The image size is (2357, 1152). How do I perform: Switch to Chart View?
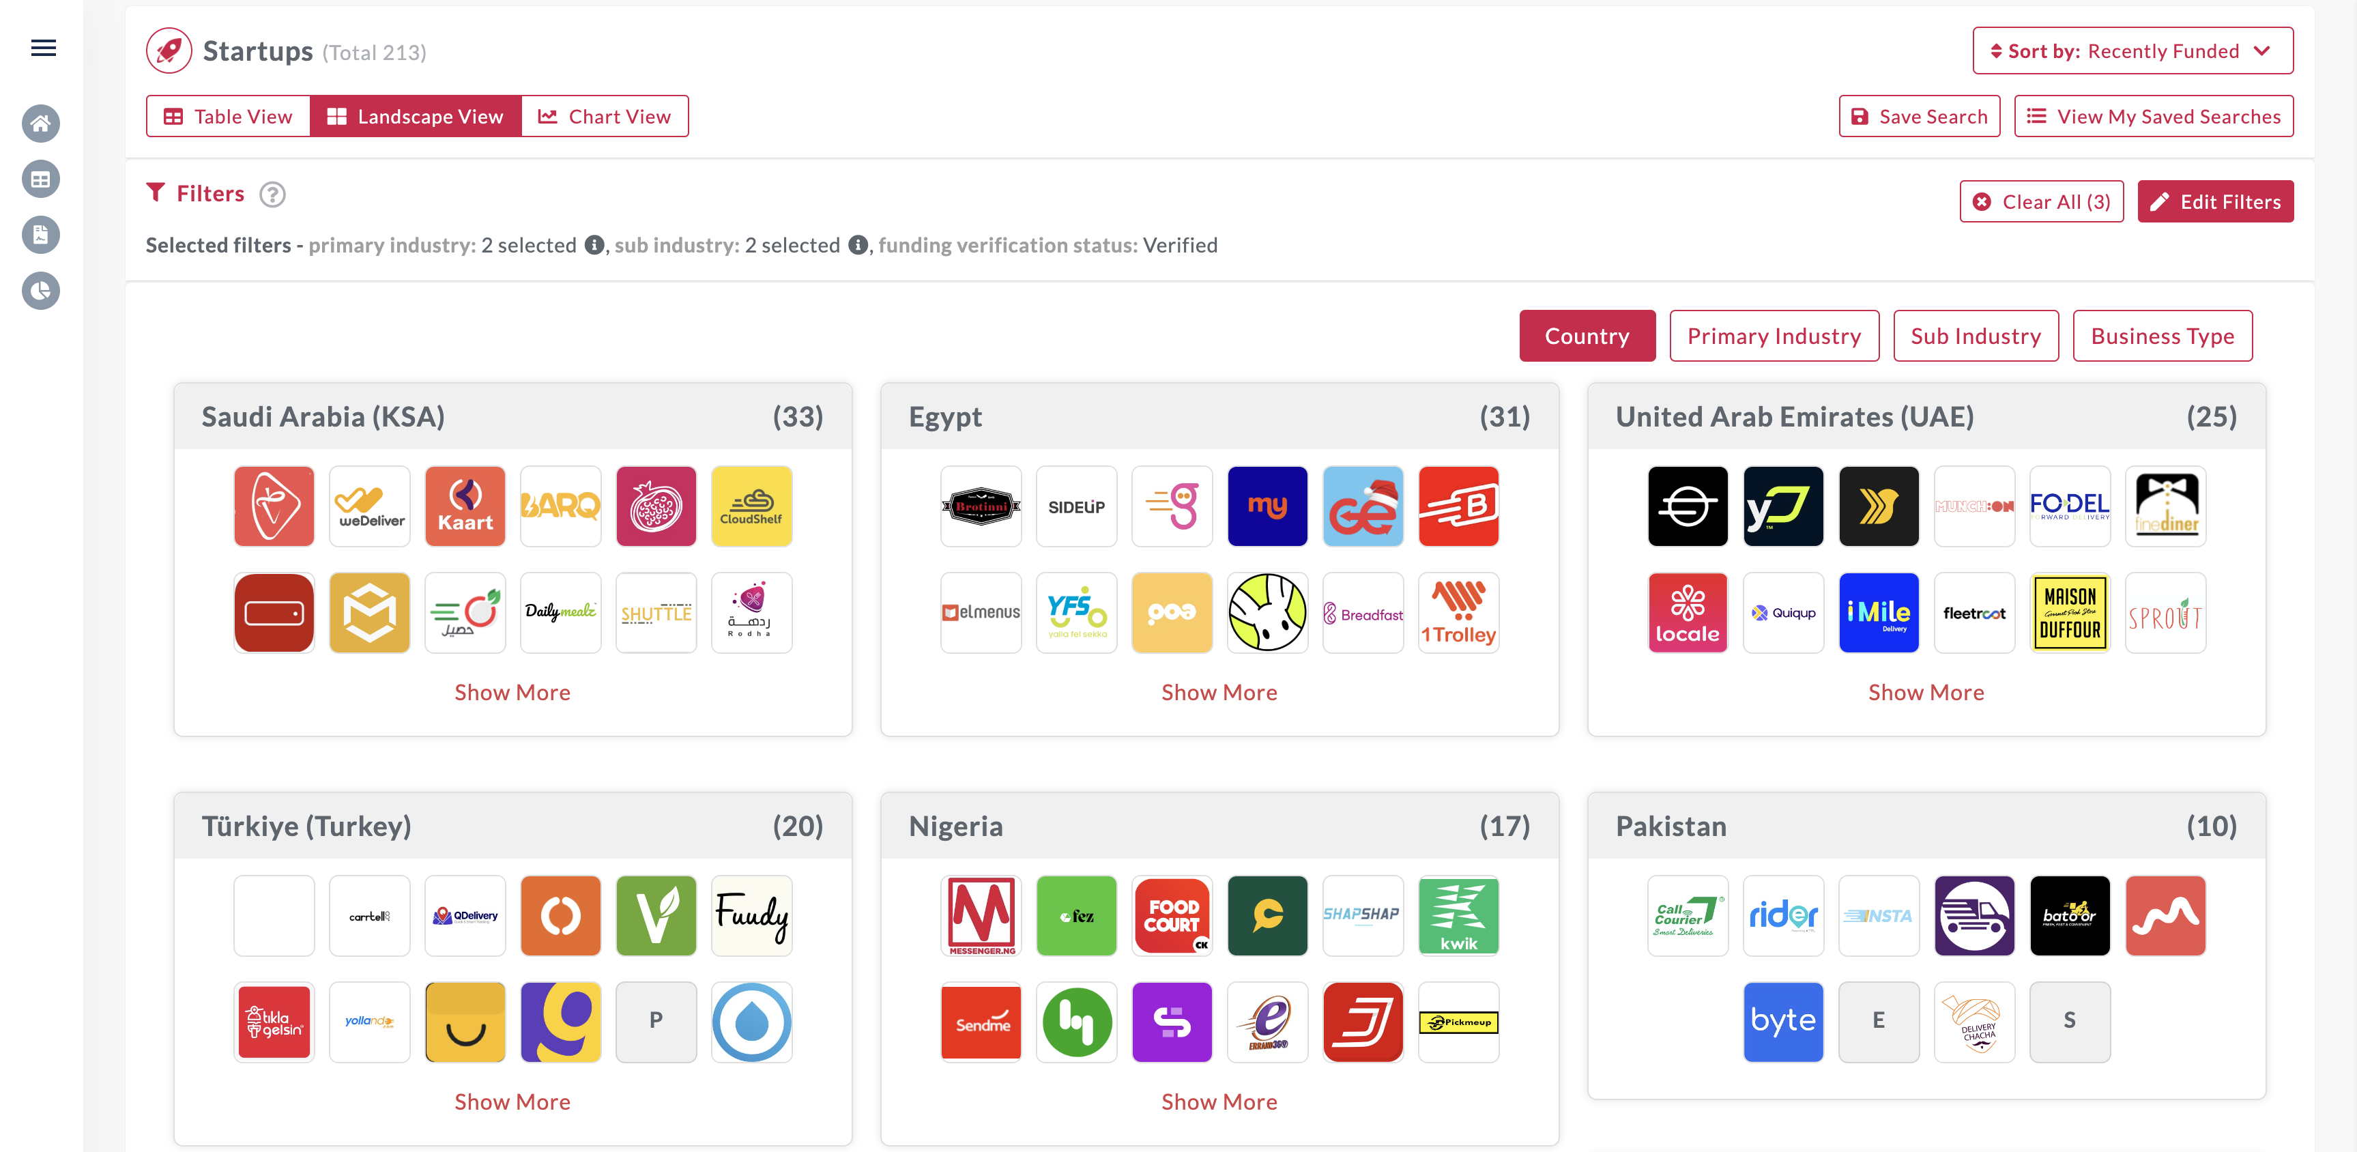[x=605, y=116]
